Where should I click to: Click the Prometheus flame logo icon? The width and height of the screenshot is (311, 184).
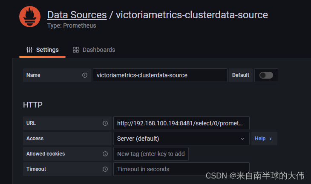tap(30, 17)
